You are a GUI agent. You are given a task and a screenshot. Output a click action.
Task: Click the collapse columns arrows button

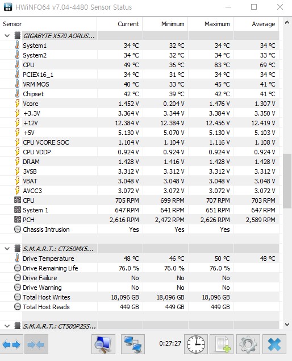click(x=36, y=344)
